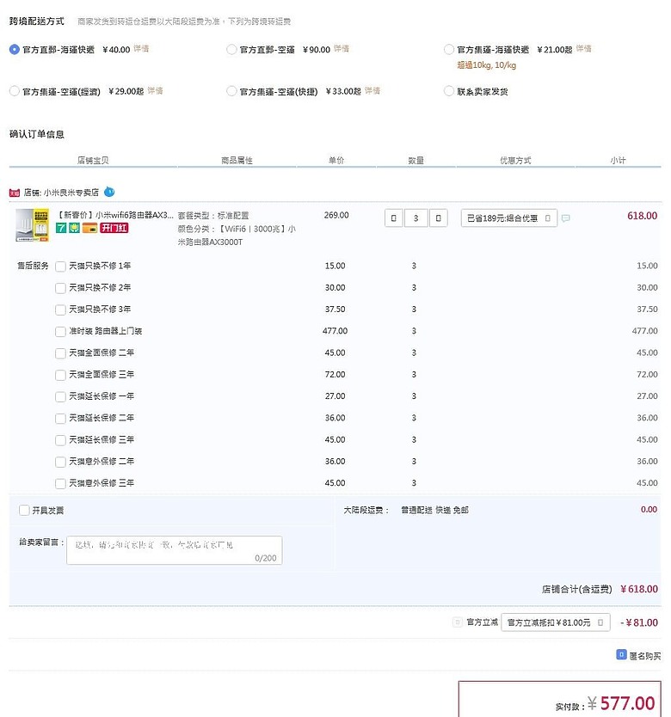Click the 实付款 ¥577.00 total
Screen dimensions: 671x717
coord(621,703)
